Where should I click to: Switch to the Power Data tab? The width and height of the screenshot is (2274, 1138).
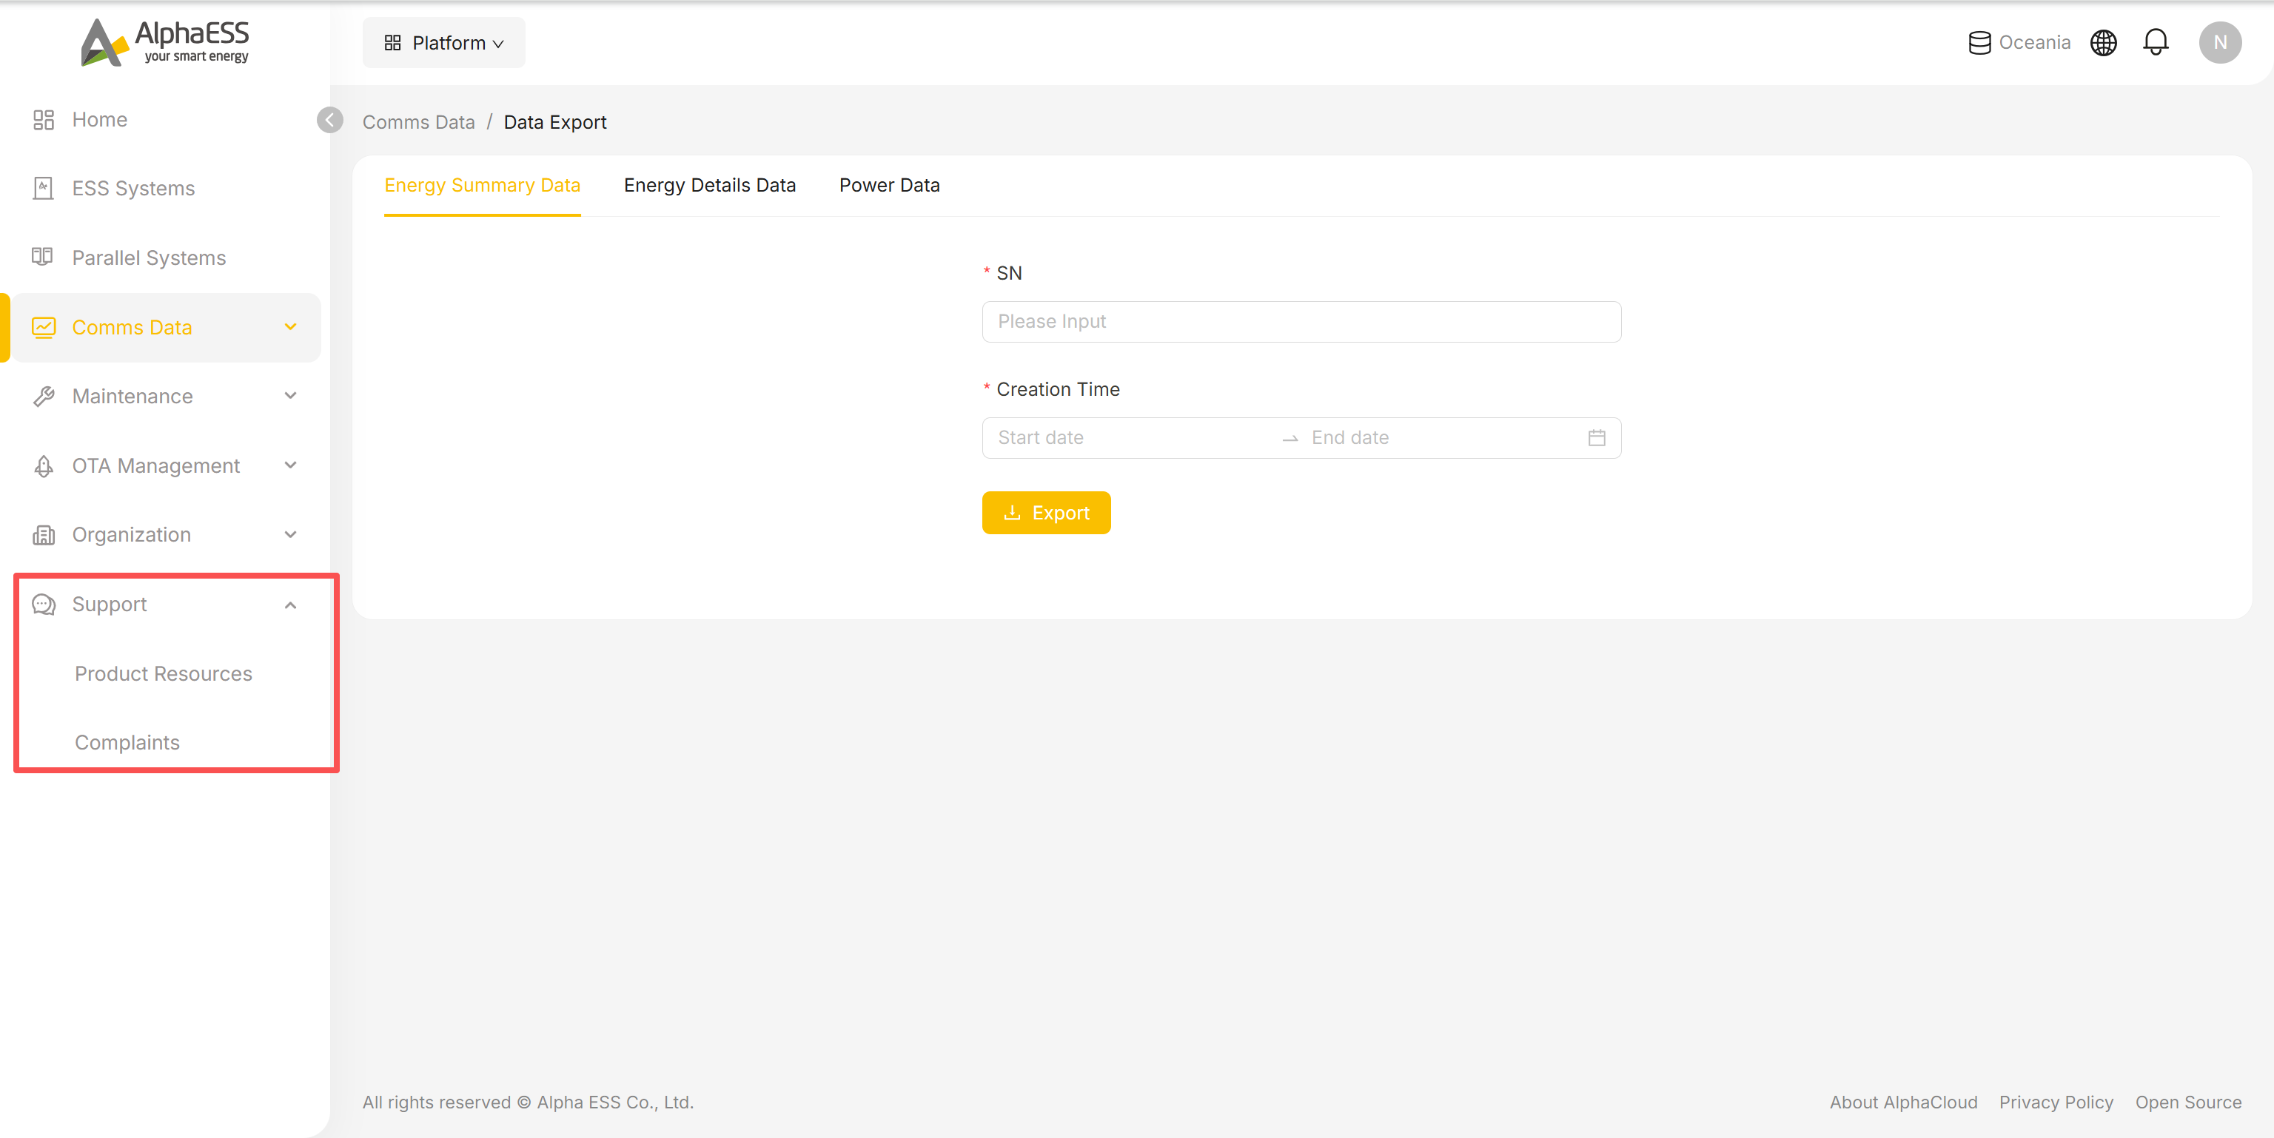(x=889, y=185)
